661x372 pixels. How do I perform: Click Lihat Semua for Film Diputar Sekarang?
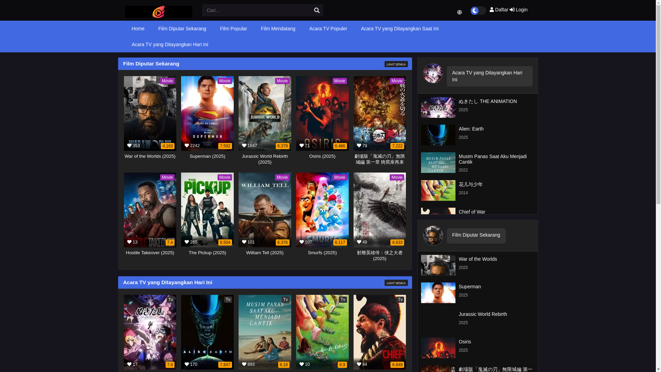[x=396, y=64]
